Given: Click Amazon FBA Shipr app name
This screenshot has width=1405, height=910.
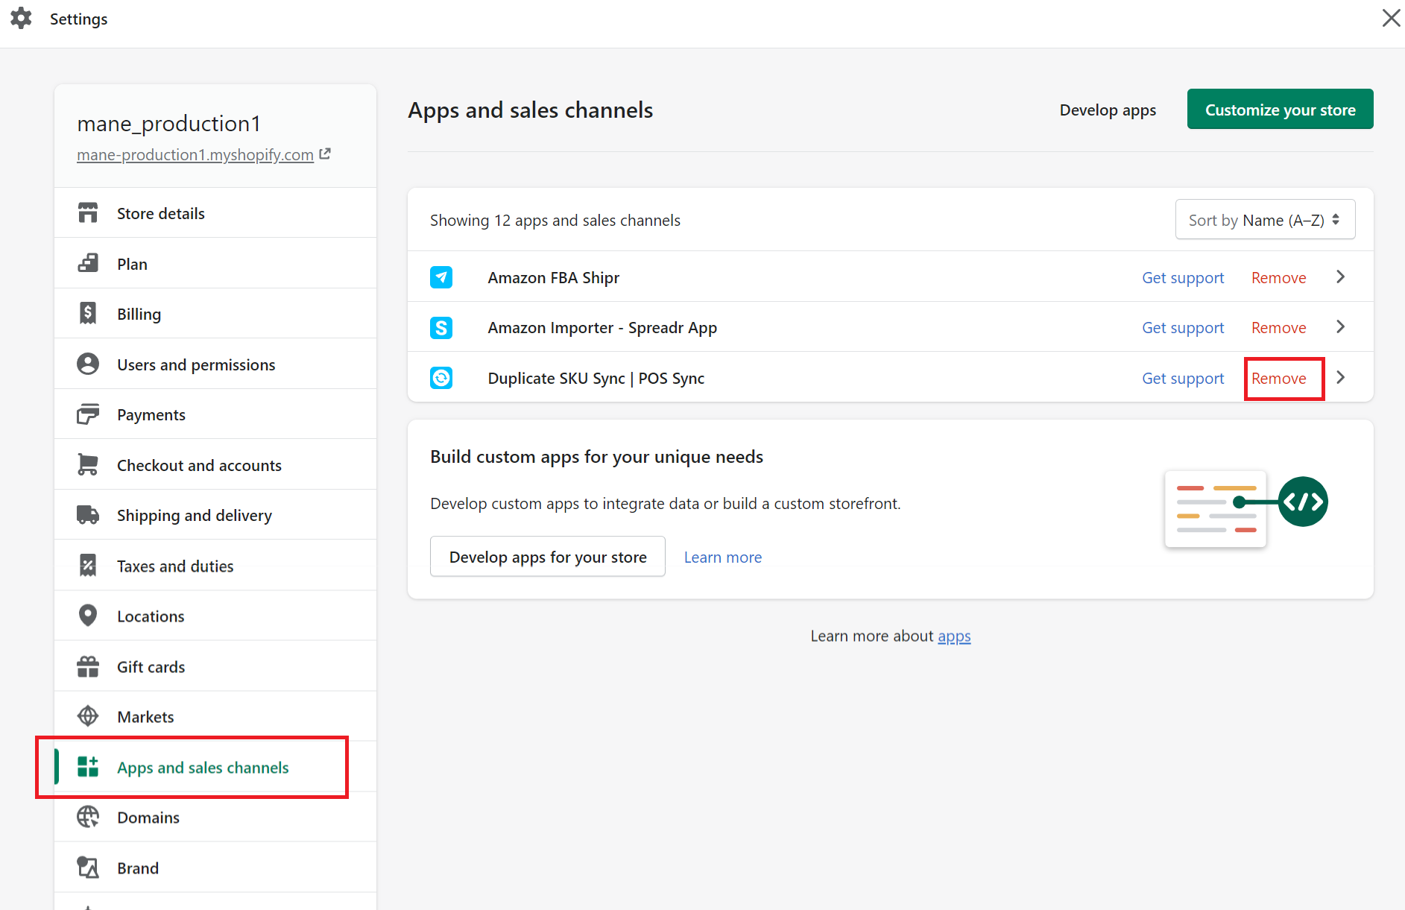Looking at the screenshot, I should point(554,277).
